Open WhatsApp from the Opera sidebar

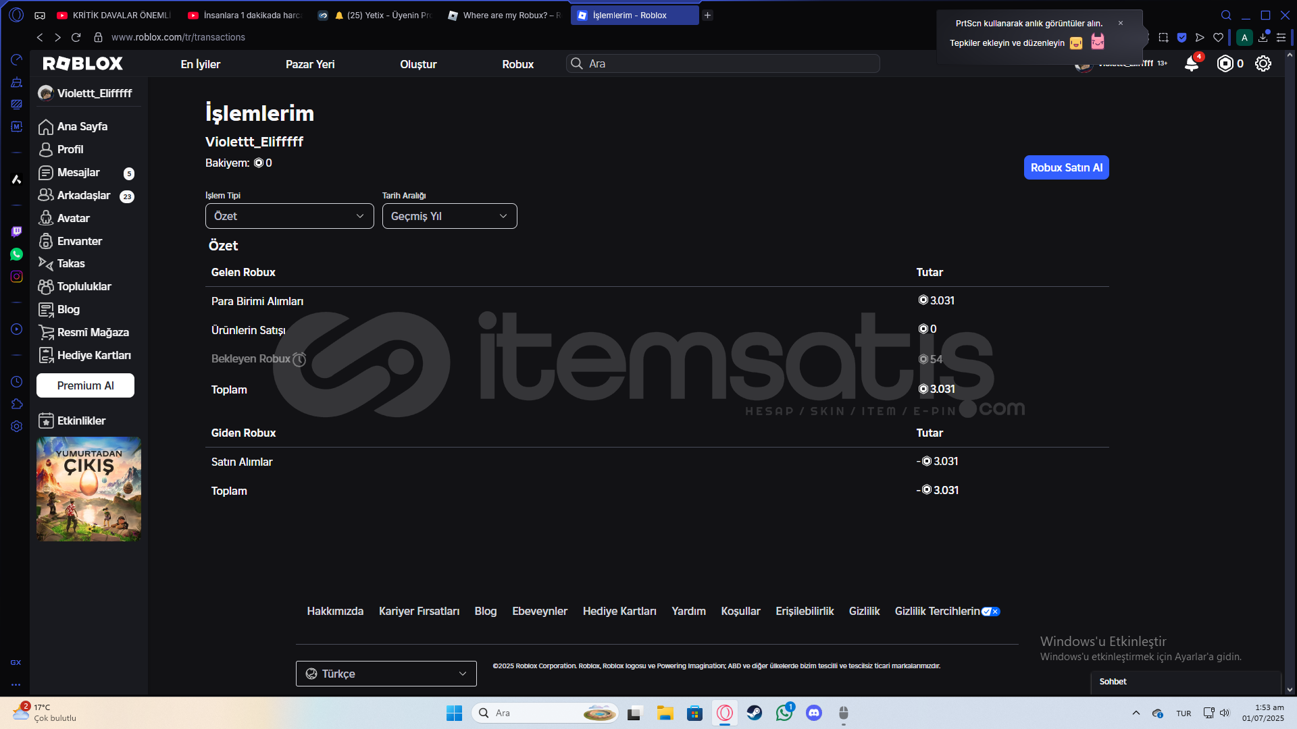click(x=16, y=254)
